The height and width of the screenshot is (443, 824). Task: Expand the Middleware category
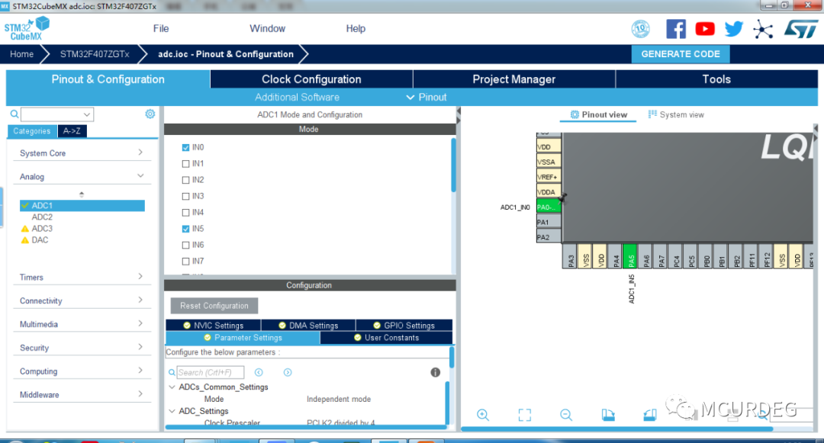tap(82, 395)
